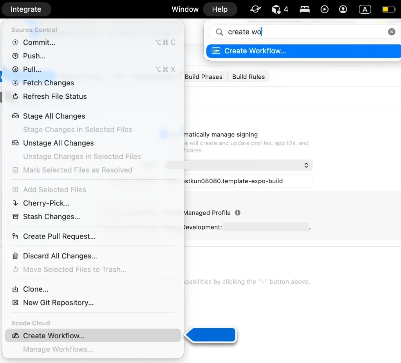Click the Stash Changes archive icon
The width and height of the screenshot is (401, 363).
15,217
